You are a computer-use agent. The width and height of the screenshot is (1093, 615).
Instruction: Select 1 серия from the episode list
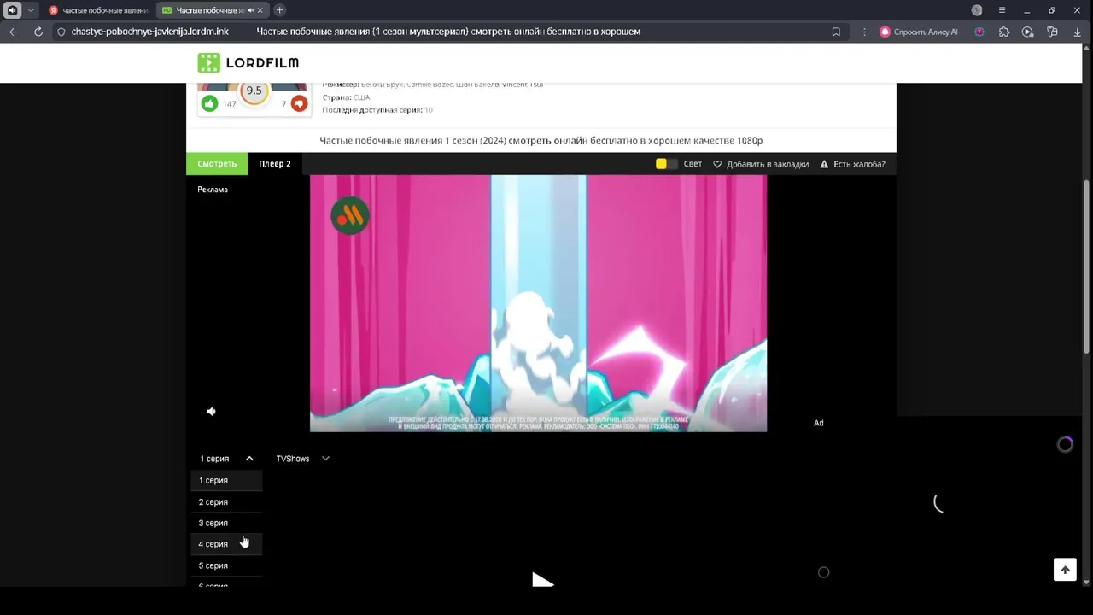(x=226, y=480)
